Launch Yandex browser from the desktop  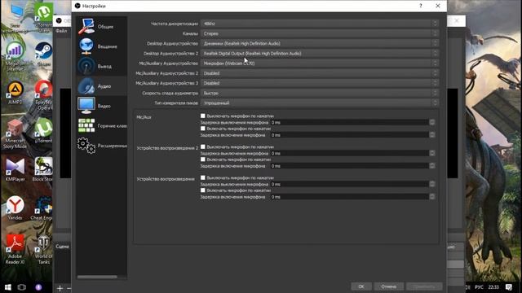coord(15,208)
